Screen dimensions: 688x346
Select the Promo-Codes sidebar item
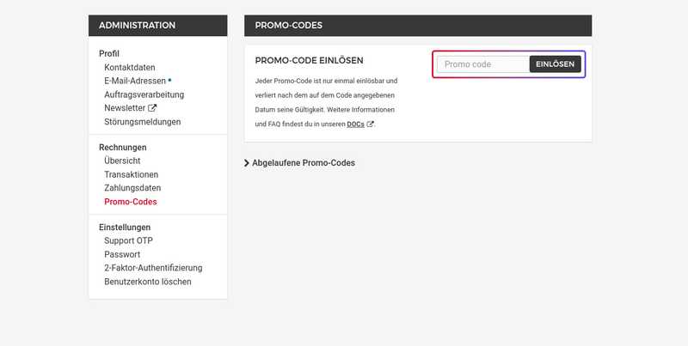click(x=131, y=202)
